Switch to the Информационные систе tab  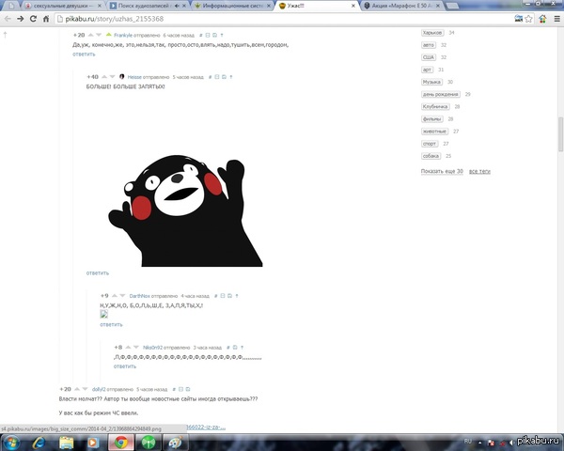(x=232, y=6)
